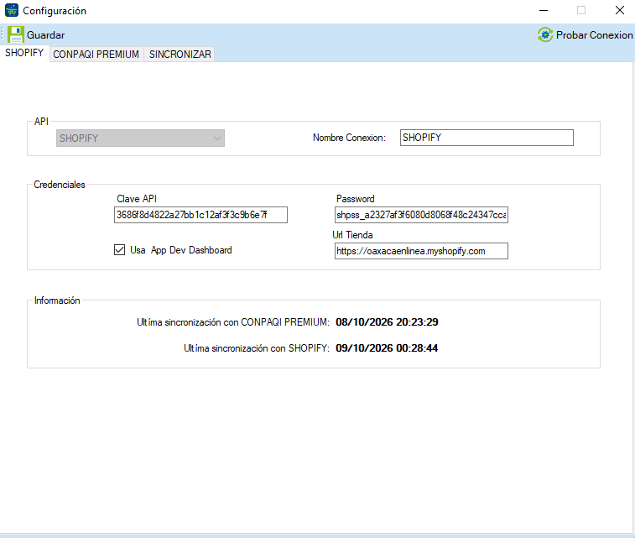Click the Probar Conexion text button
The image size is (635, 538).
[x=594, y=35]
